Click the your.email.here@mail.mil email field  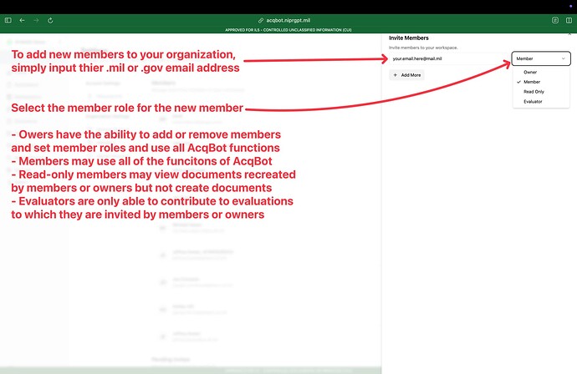pos(448,58)
